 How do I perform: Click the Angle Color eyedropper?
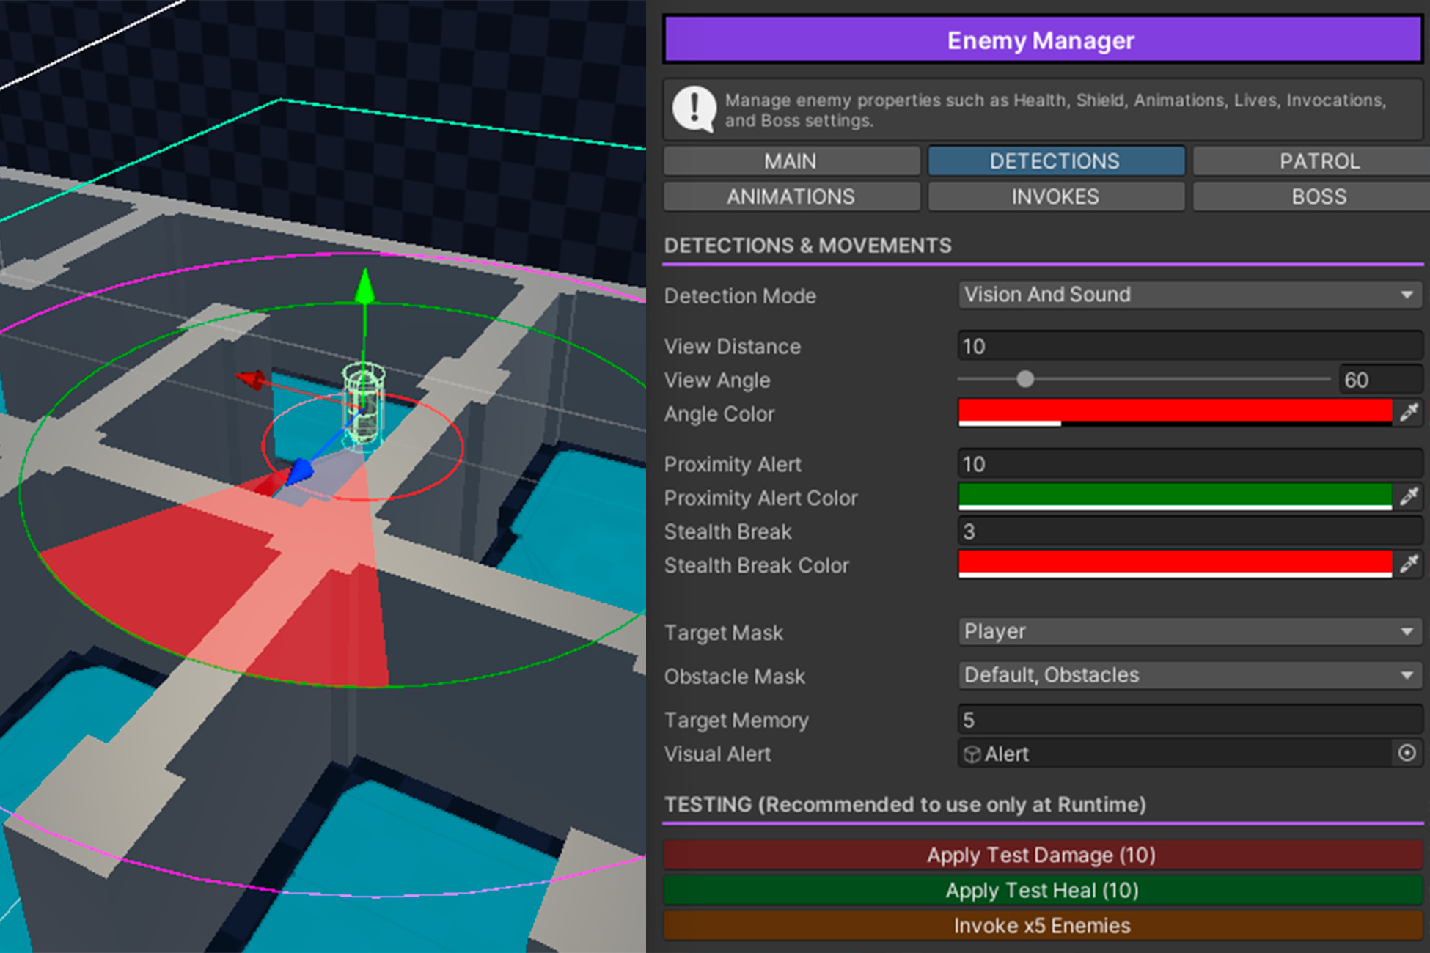point(1408,412)
